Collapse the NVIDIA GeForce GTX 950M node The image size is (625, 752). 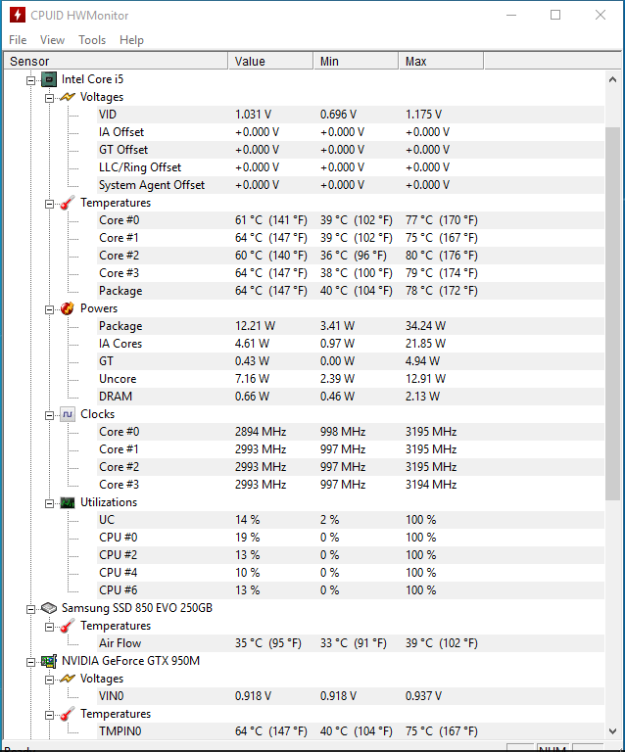coord(30,662)
